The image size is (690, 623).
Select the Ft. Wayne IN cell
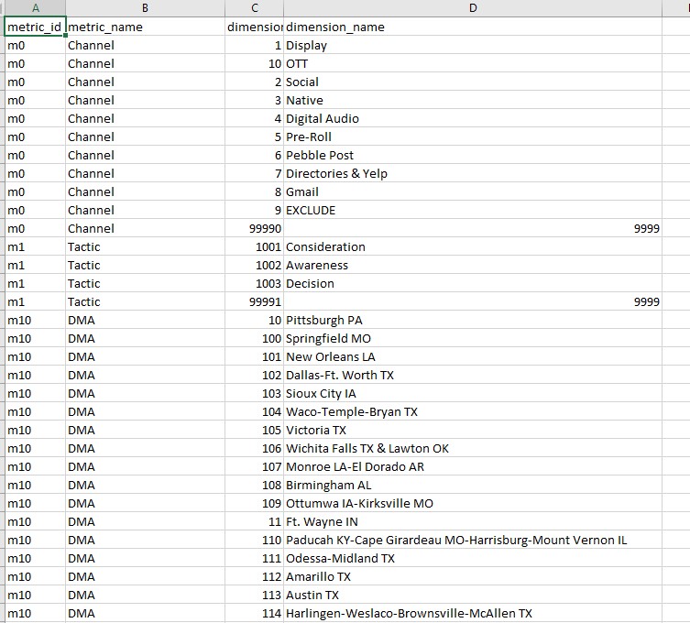[473, 522]
